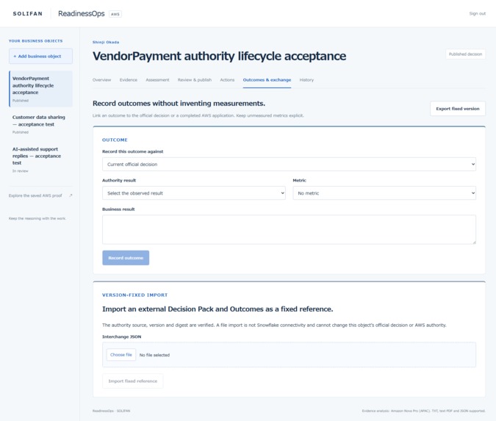Click the AWS badge next to ReadinessOps
The height and width of the screenshot is (421, 496).
(x=115, y=14)
